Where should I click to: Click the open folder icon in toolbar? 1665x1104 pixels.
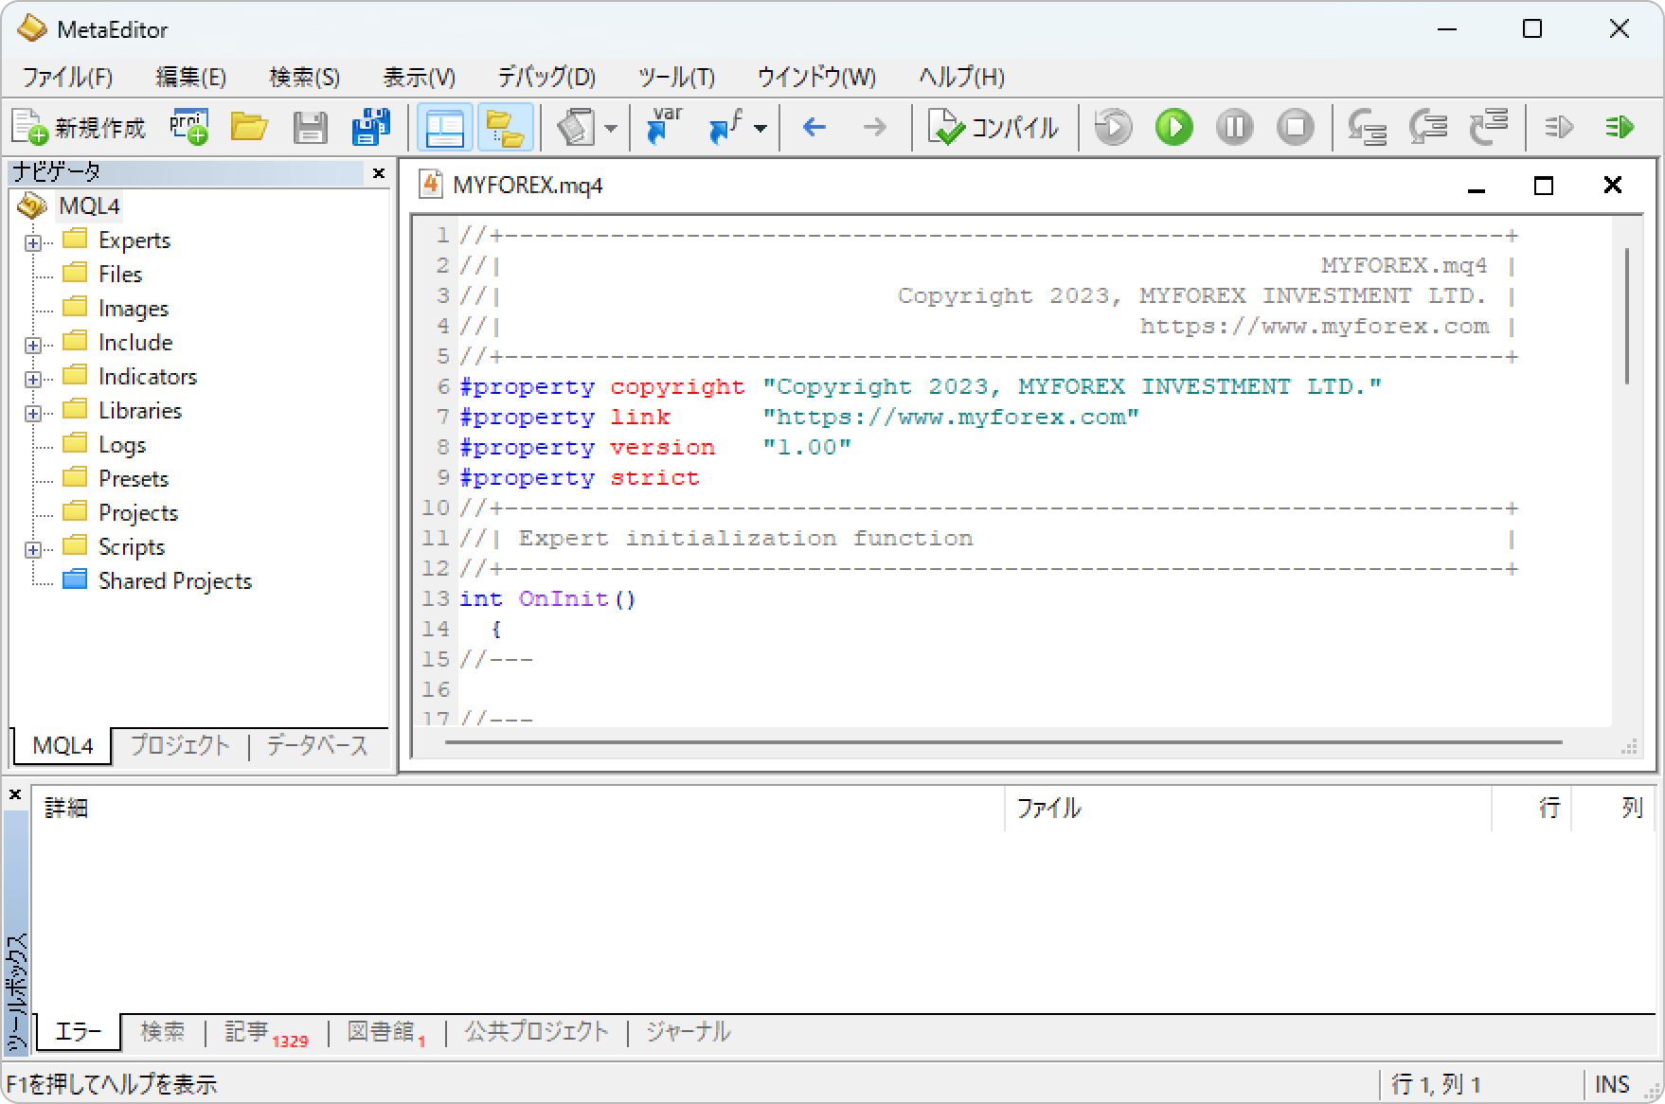(249, 127)
